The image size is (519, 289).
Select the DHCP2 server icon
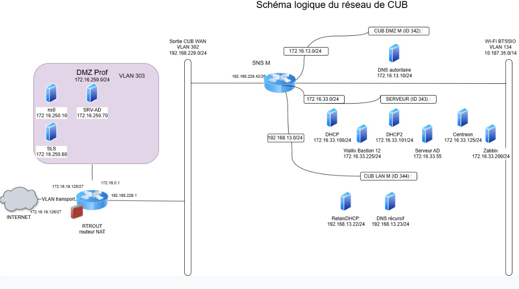point(394,118)
